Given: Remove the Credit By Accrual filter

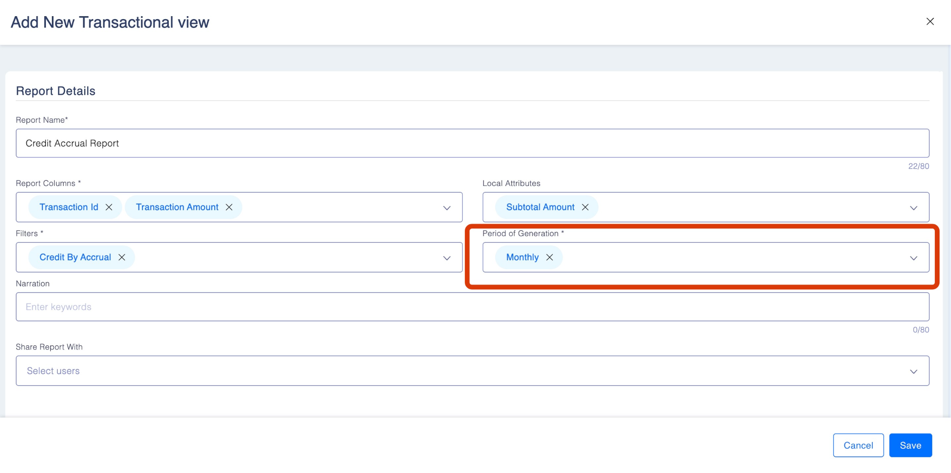Looking at the screenshot, I should (x=122, y=257).
